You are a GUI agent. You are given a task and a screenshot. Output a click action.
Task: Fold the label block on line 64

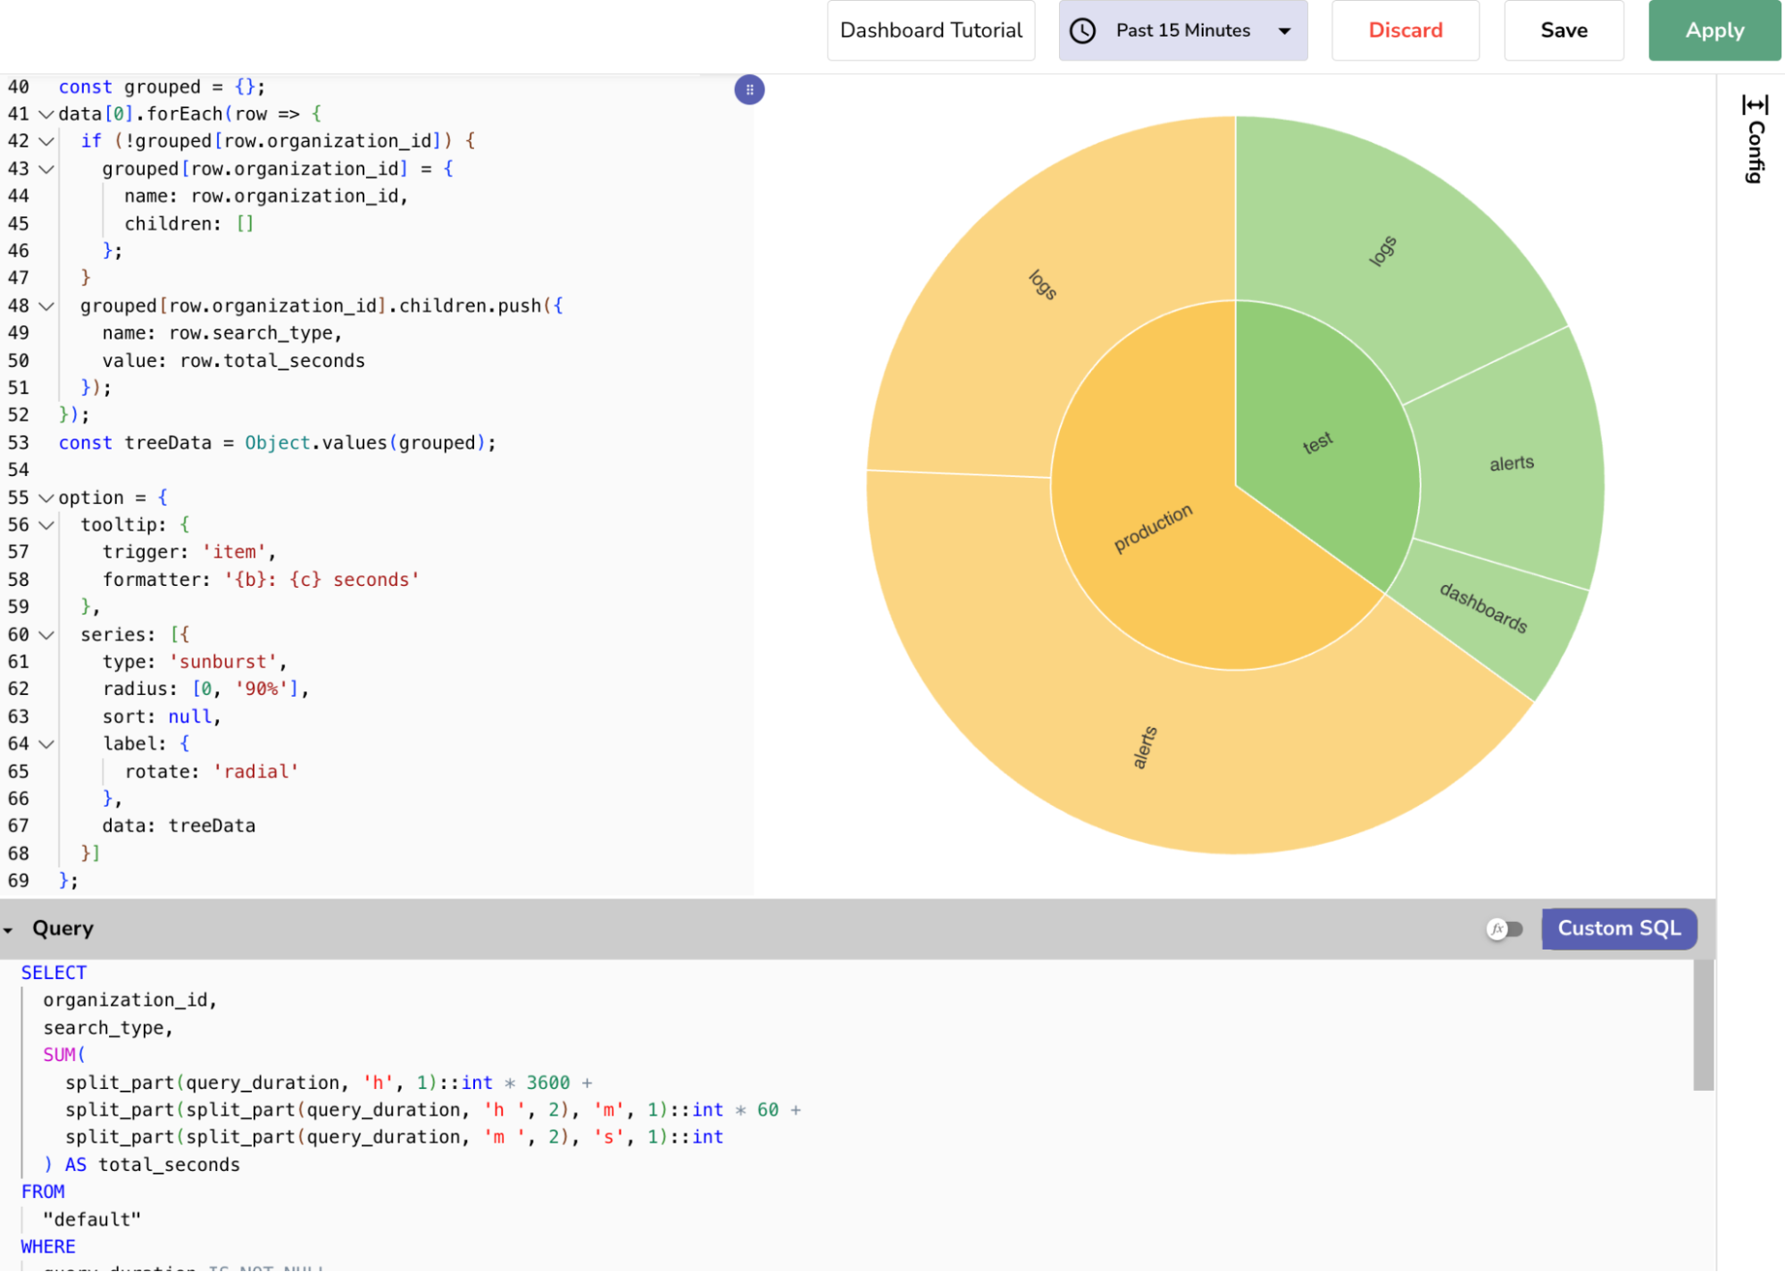[x=46, y=744]
